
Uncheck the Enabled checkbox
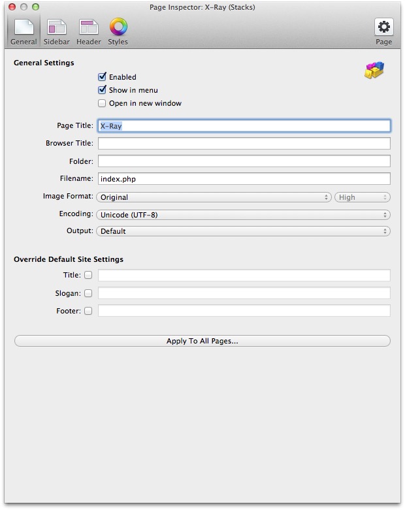[x=102, y=77]
